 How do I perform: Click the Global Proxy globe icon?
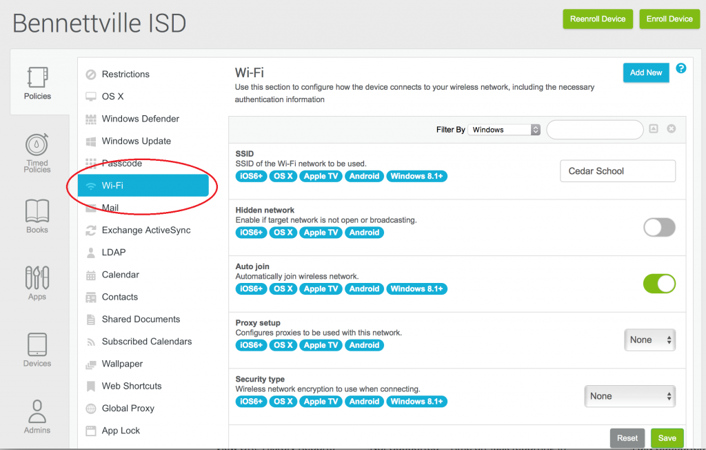click(x=91, y=409)
